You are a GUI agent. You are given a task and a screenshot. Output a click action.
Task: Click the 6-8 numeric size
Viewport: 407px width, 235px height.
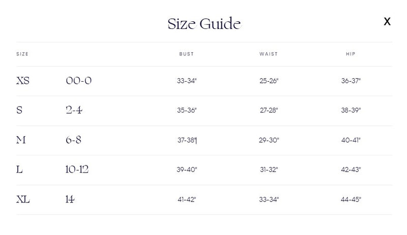point(73,140)
